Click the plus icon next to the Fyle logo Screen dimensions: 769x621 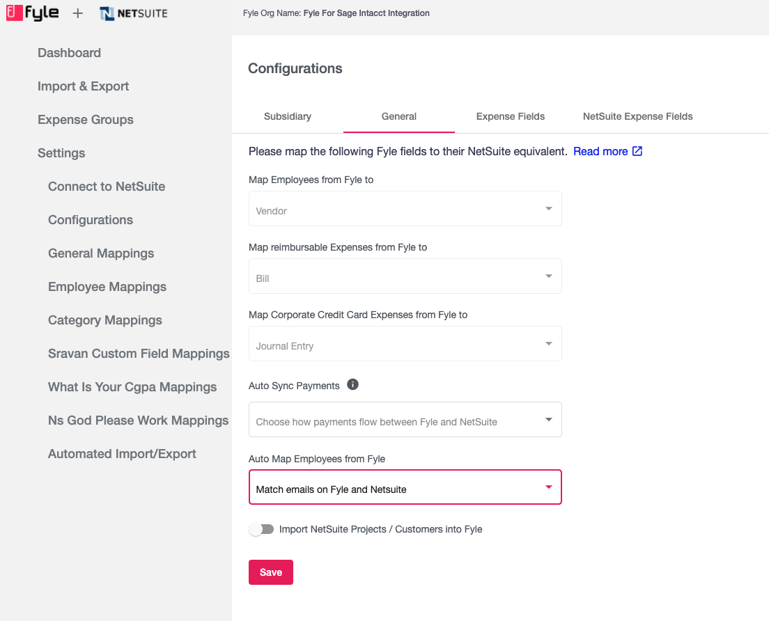point(77,13)
